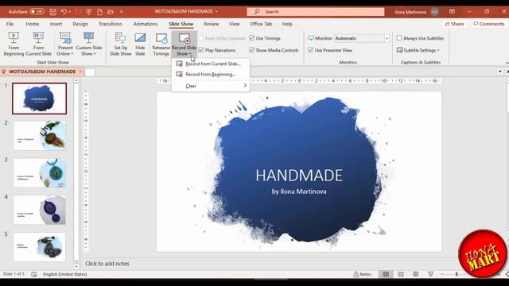Switch to Normal view in status bar

tap(386, 274)
